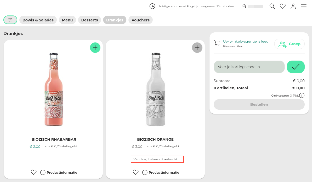Start a group order with Groep
The width and height of the screenshot is (312, 182).
click(289, 44)
